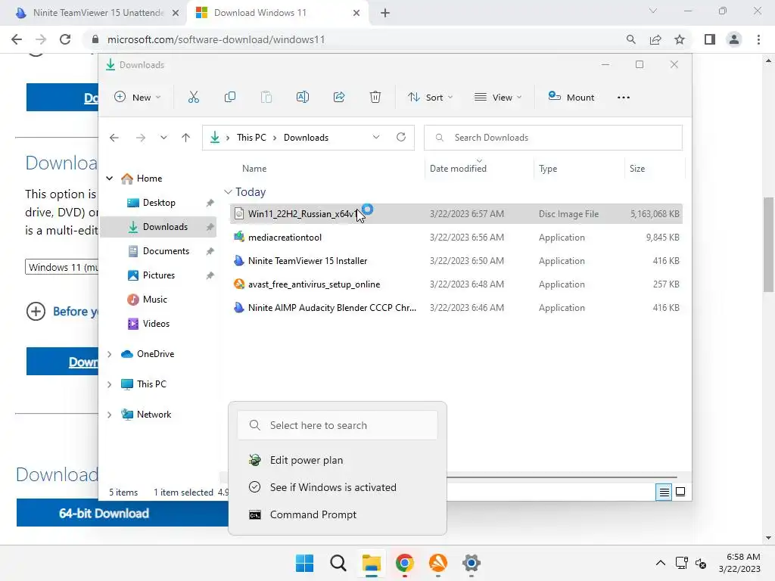Click the Select here to search box
The height and width of the screenshot is (581, 775).
tap(338, 425)
